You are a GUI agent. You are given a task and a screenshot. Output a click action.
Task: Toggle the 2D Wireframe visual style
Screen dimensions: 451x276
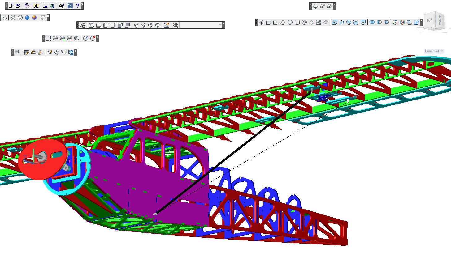(4, 18)
